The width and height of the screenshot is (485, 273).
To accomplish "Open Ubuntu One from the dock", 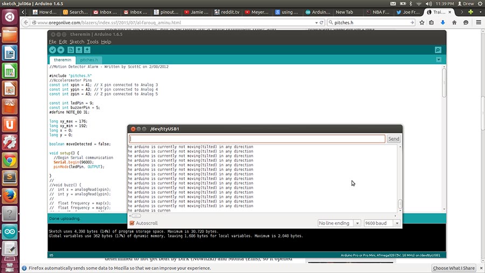I will pos(10,125).
